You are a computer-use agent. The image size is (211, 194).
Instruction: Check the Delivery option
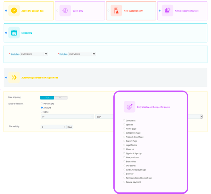pyautogui.click(x=124, y=173)
